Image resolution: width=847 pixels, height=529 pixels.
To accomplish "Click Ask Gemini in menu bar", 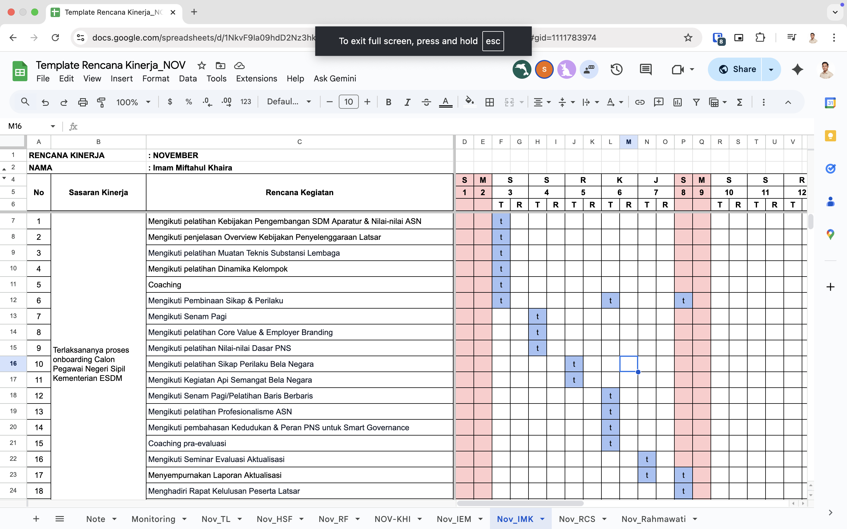I will click(335, 79).
